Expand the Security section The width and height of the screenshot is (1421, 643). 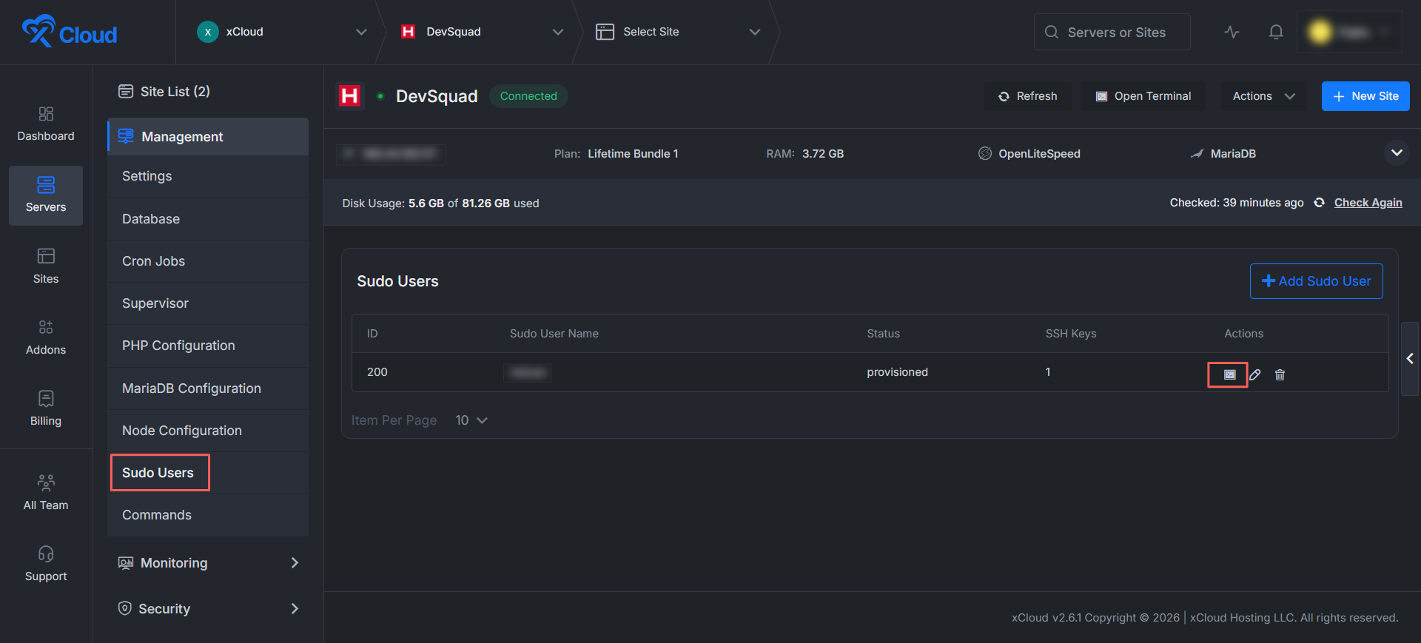[x=208, y=609]
